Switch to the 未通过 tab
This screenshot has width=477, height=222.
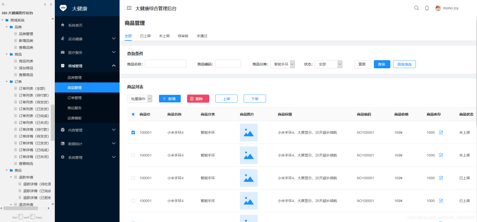(x=202, y=36)
